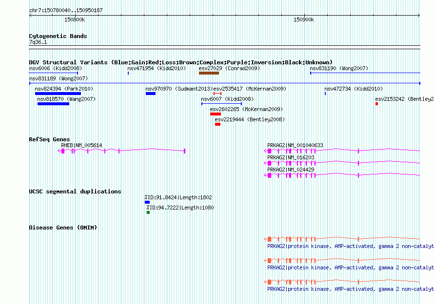434x304 pixels.
Task: Click esv2535417 (McKernan2009) label
Action: click(x=250, y=89)
